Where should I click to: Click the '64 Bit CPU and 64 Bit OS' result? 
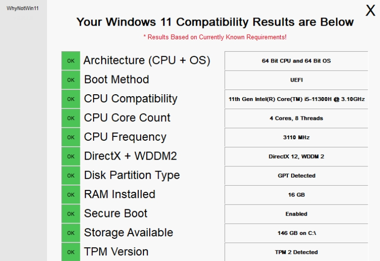point(296,61)
